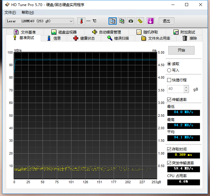
Task: Click the burst rate value 59.4 MB/s
Action: 184,169
